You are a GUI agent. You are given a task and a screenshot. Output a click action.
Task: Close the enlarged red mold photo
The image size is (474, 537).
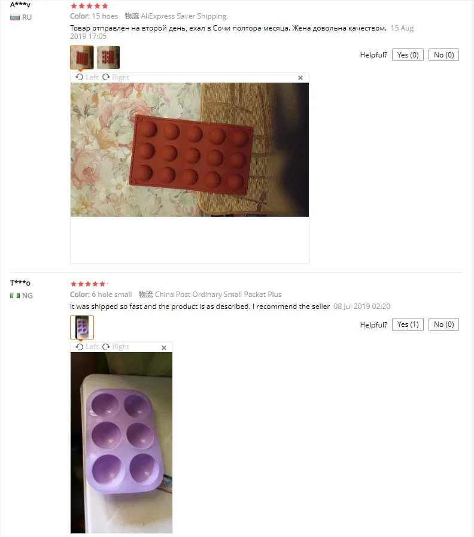pos(300,78)
